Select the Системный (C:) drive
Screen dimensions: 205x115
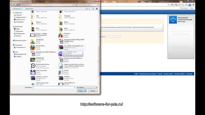(x=20, y=47)
